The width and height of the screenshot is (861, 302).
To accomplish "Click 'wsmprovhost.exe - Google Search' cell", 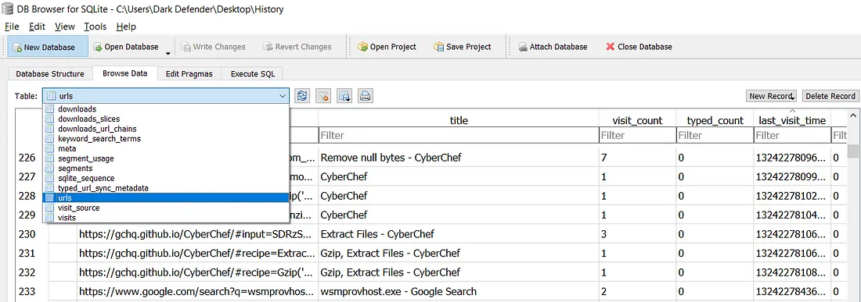I will coord(459,292).
